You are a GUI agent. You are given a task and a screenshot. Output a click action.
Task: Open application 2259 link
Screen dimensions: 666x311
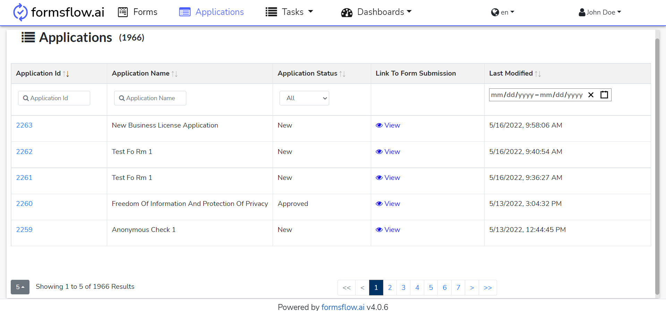coord(24,230)
